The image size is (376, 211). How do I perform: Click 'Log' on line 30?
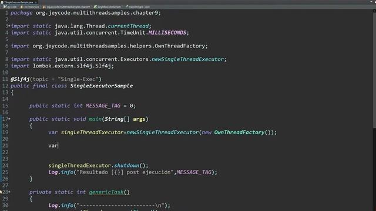(x=53, y=205)
